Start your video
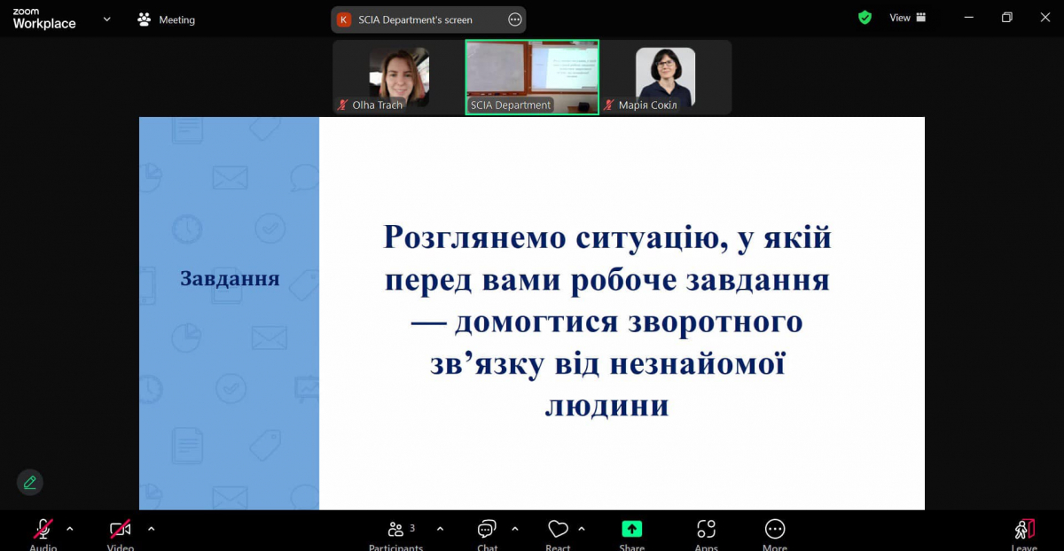The width and height of the screenshot is (1064, 551). (x=120, y=529)
